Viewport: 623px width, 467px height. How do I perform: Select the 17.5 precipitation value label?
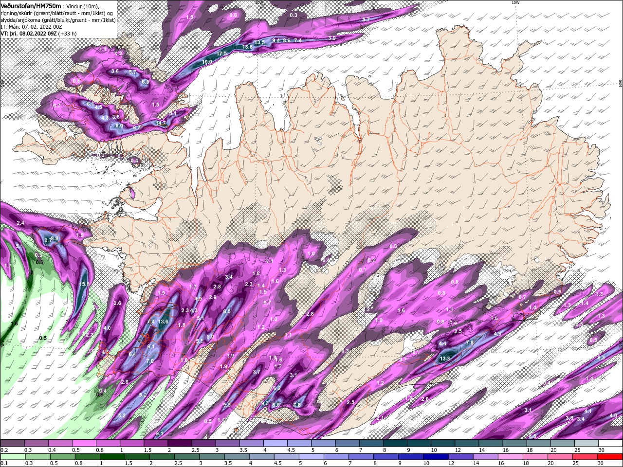pyautogui.click(x=222, y=54)
